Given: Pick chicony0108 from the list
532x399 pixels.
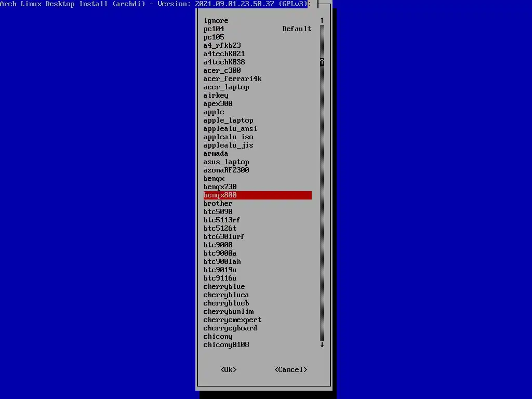Looking at the screenshot, I should tap(258, 345).
